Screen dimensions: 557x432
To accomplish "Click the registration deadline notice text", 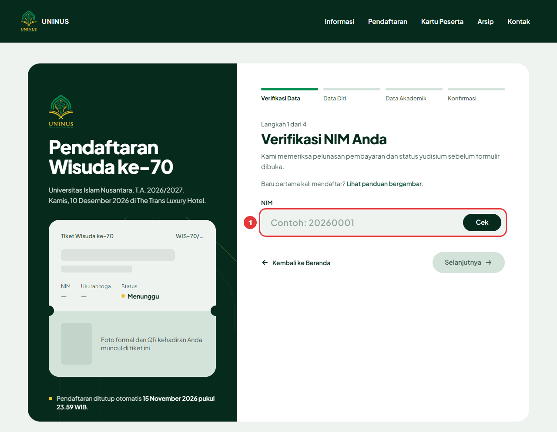I will [135, 403].
